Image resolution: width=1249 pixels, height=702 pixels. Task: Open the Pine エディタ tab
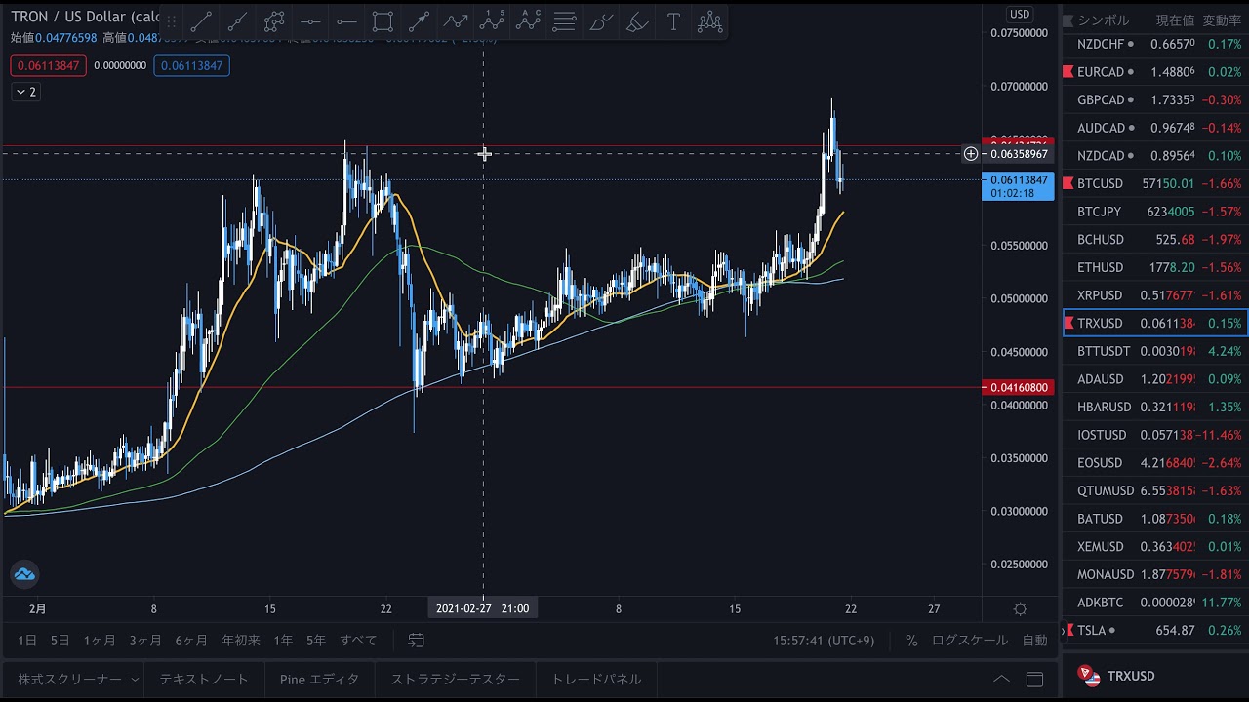319,679
